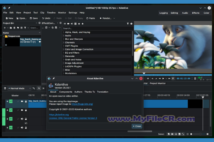Click the Paste button in toolbar

pyautogui.click(x=91, y=18)
